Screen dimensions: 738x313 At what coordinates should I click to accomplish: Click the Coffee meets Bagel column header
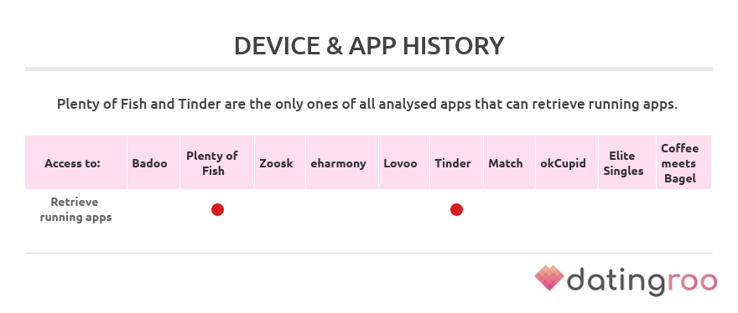click(680, 163)
